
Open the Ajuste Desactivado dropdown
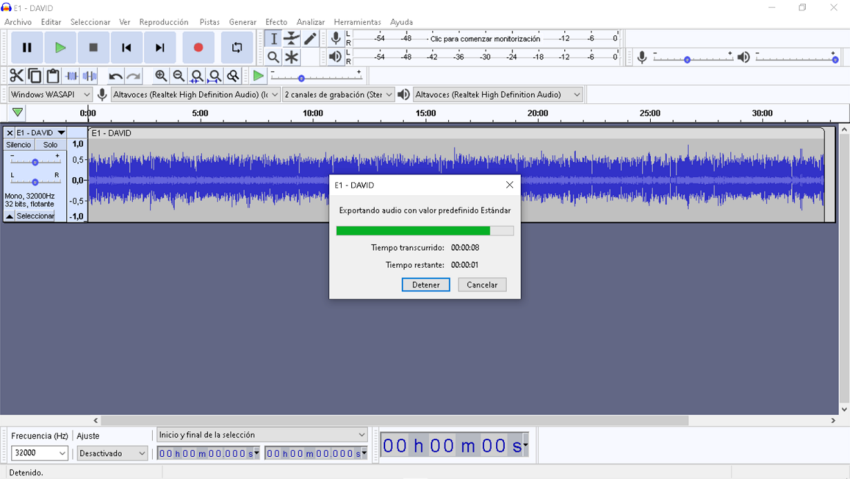click(112, 453)
